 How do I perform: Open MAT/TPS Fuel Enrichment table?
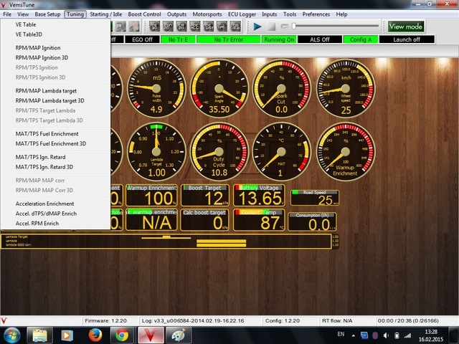tap(56, 134)
